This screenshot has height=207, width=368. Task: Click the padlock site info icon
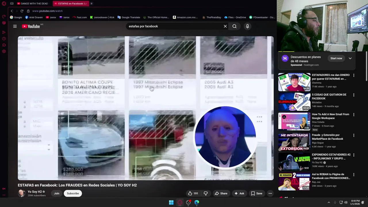pos(28,11)
